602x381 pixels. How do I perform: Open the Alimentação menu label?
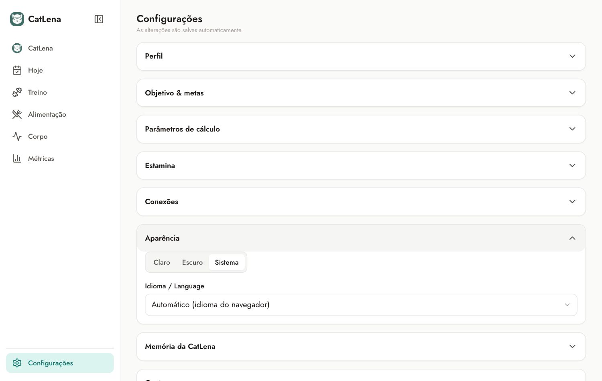pyautogui.click(x=47, y=114)
